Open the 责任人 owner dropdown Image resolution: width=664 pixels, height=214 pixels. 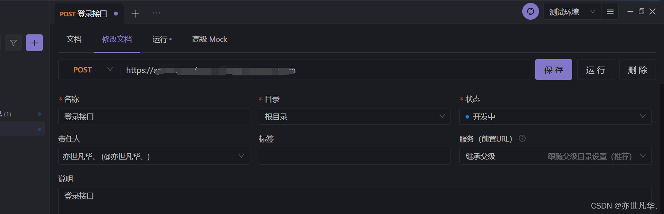click(154, 157)
